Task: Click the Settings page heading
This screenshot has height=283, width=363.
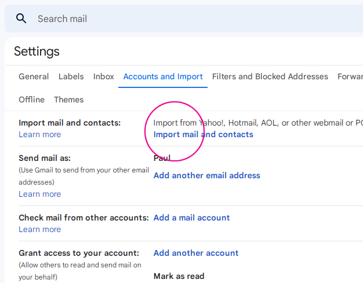Action: [x=37, y=52]
